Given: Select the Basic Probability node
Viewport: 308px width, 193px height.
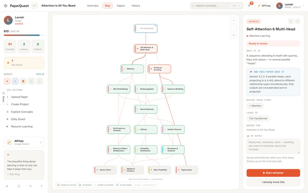Looking at the screenshot, I should 159,170.
